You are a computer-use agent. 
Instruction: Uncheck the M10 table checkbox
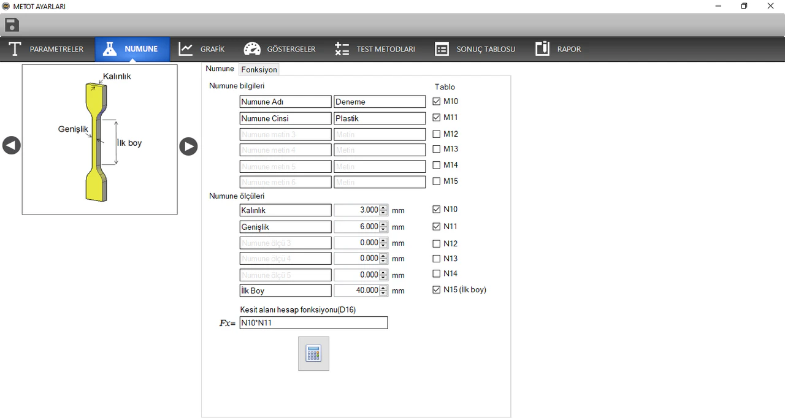[437, 102]
